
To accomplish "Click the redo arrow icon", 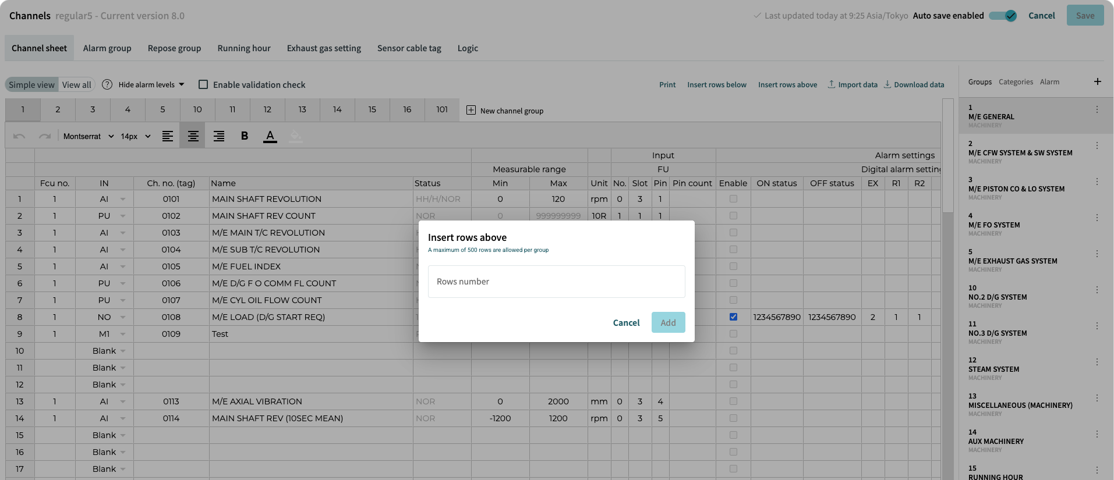I will pos(45,136).
